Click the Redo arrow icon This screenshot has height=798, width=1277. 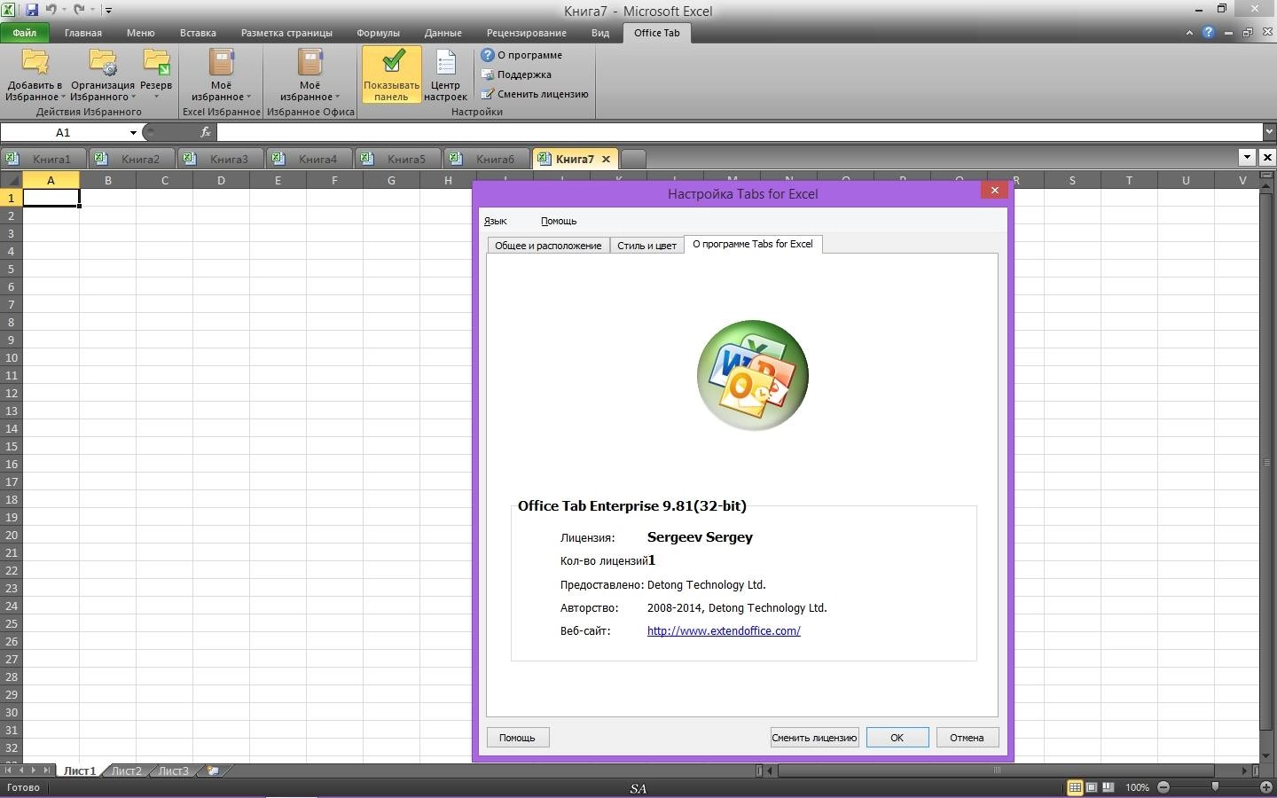[79, 10]
